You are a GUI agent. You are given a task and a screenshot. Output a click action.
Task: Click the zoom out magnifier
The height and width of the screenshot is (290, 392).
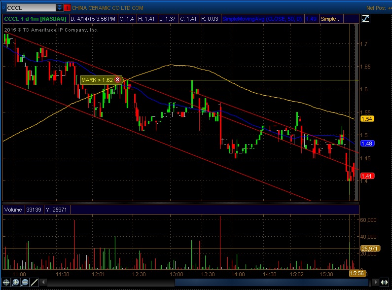click(x=25, y=283)
